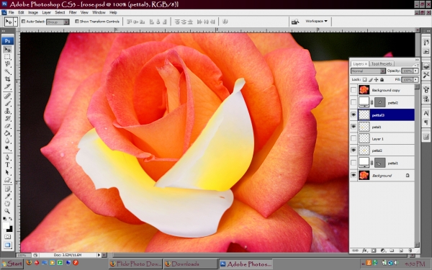The width and height of the screenshot is (432, 270).
Task: Select the Move tool in the toolbox
Action: click(x=7, y=50)
